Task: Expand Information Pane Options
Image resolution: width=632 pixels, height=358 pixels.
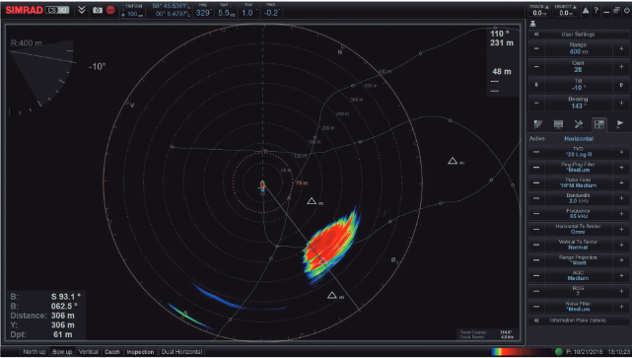Action: pos(536,321)
